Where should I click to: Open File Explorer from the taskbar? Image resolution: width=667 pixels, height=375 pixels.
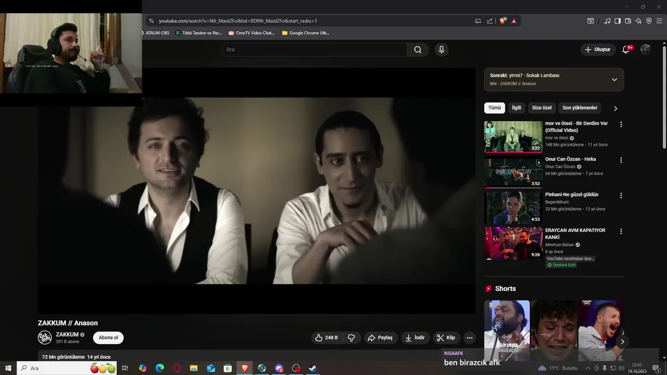(194, 368)
